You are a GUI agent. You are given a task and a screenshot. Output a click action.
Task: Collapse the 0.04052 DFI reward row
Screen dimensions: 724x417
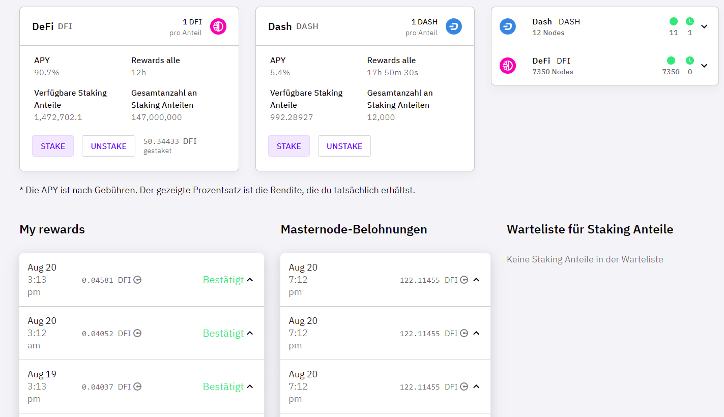point(250,333)
